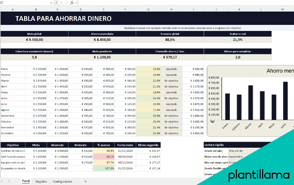Image resolution: width=294 pixels, height=185 pixels.
Task: Select the 31/12/2026 target date cell
Action: [125, 151]
